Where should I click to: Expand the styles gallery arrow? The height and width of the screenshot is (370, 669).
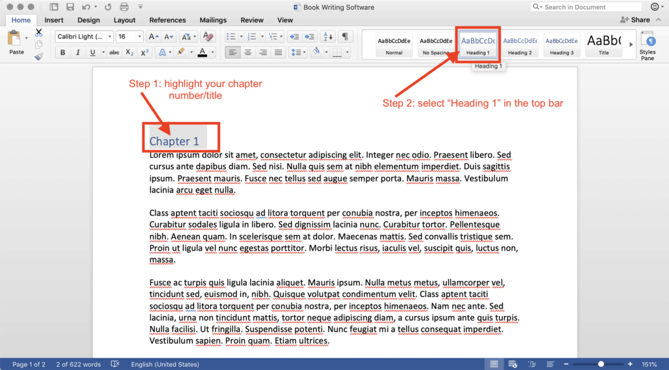[630, 44]
